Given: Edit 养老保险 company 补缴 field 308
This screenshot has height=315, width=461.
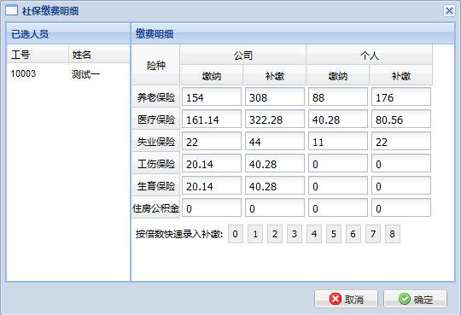Looking at the screenshot, I should pyautogui.click(x=275, y=96).
